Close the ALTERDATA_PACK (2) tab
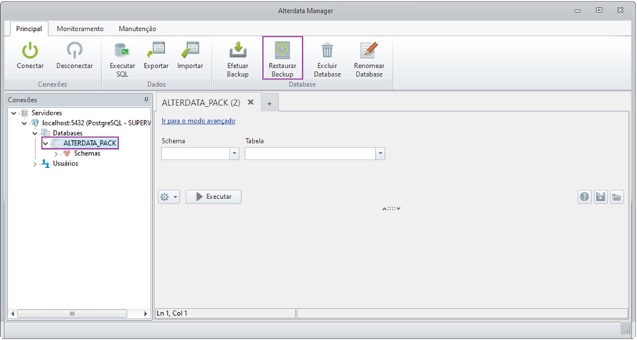The image size is (637, 340). pyautogui.click(x=250, y=102)
